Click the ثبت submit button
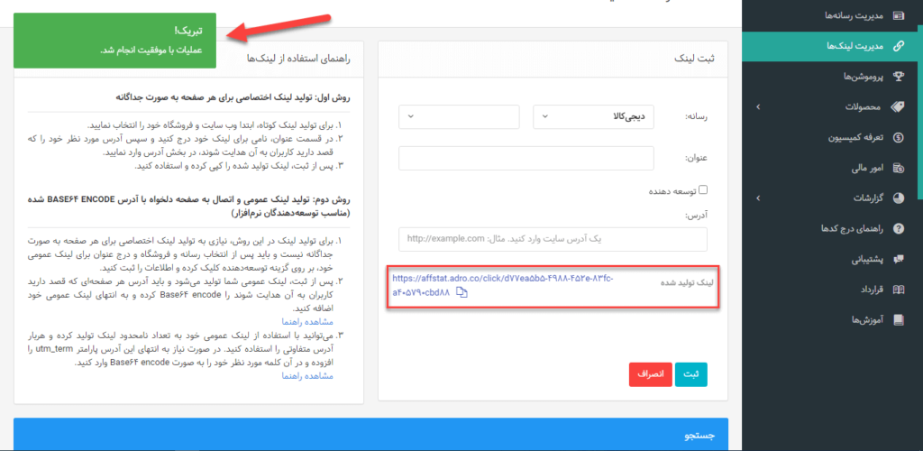 691,373
